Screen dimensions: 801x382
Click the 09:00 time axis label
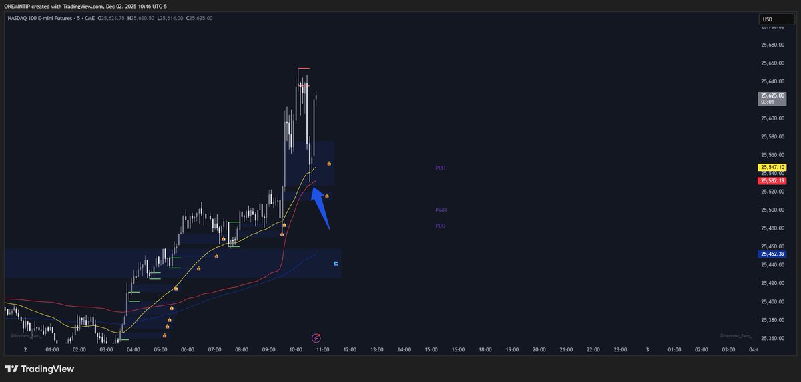(x=269, y=349)
